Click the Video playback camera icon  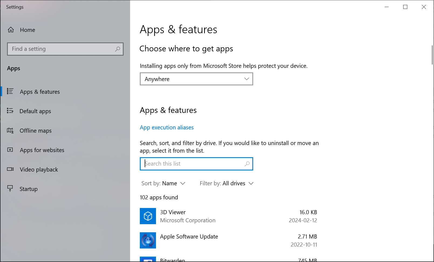(x=10, y=169)
